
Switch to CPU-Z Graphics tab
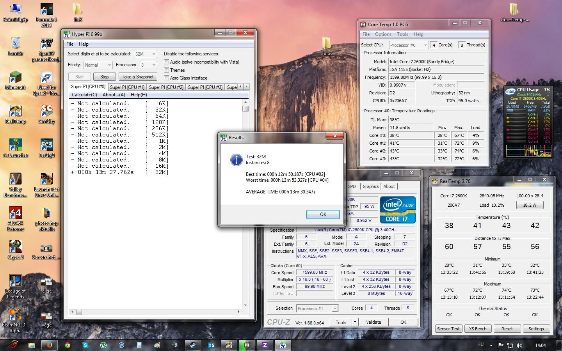(x=371, y=186)
